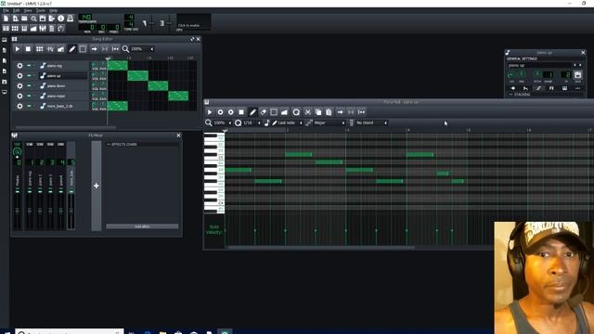Add automation track in Song Editor
The image size is (594, 334).
tap(60, 49)
